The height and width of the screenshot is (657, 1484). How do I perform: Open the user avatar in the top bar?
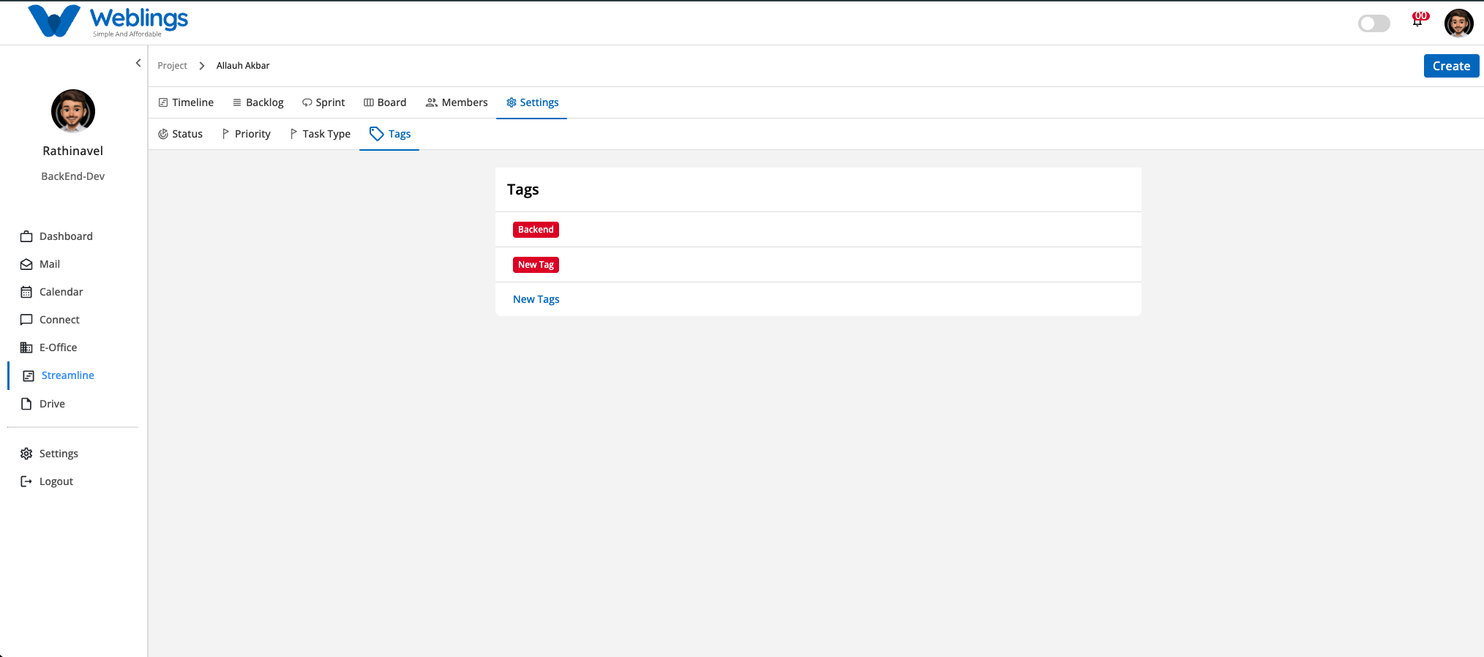pos(1458,23)
